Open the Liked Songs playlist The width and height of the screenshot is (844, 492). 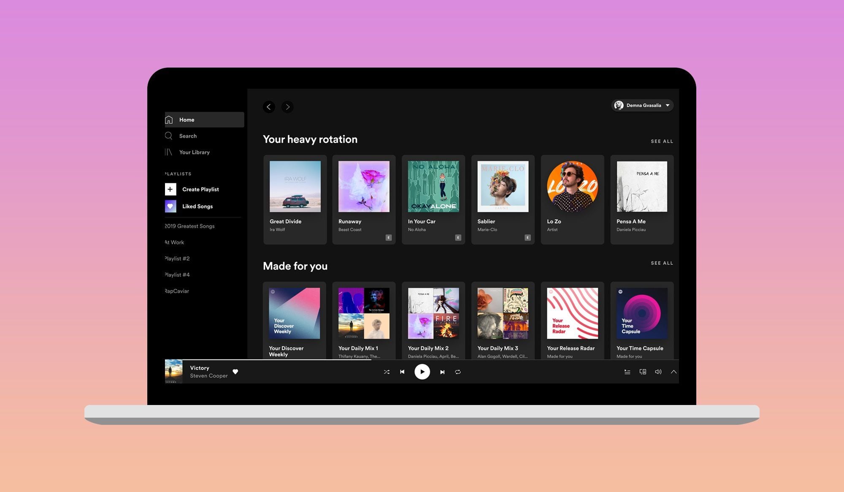click(x=197, y=207)
